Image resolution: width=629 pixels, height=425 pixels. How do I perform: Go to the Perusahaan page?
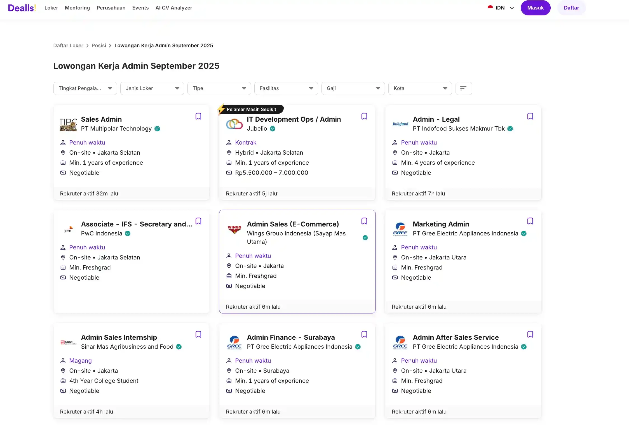111,8
